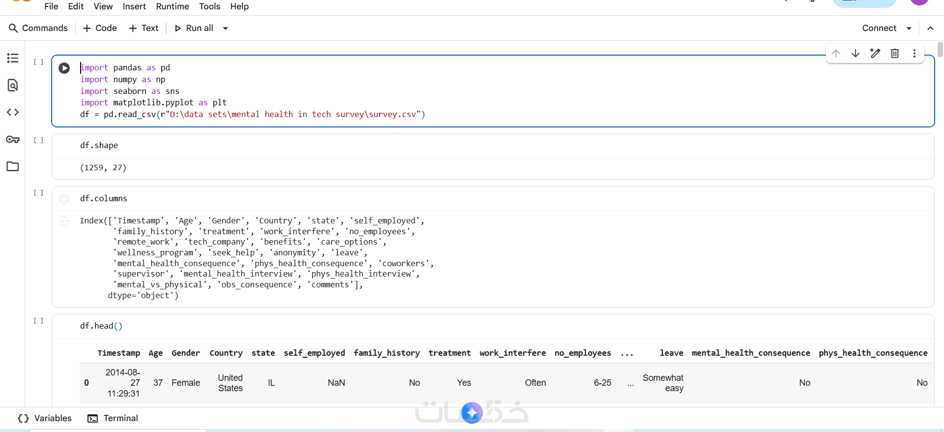
Task: Open Find and replace sidebar panel
Action: [13, 85]
